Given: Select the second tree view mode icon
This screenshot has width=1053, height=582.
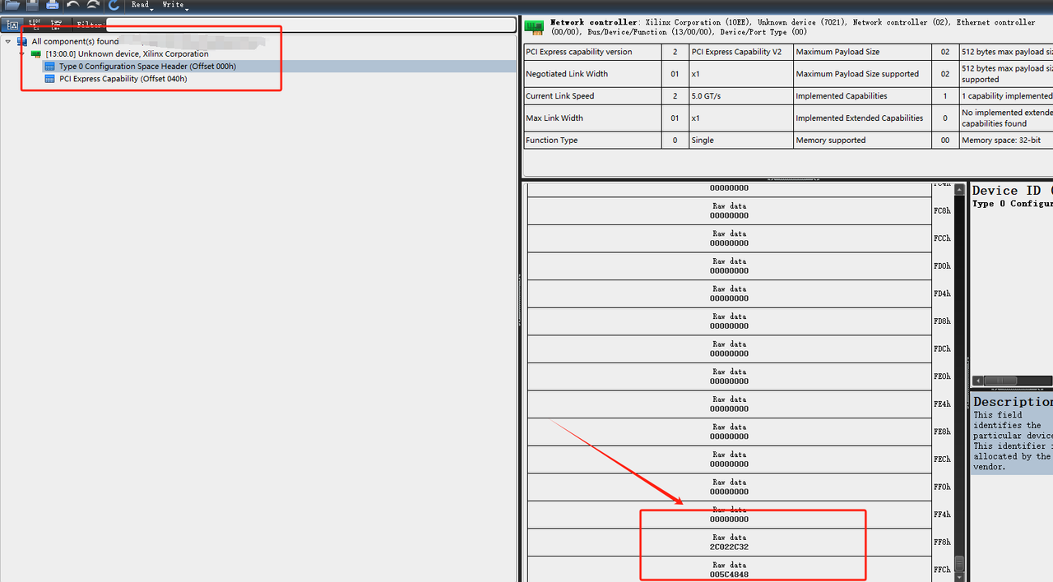Looking at the screenshot, I should pyautogui.click(x=35, y=25).
